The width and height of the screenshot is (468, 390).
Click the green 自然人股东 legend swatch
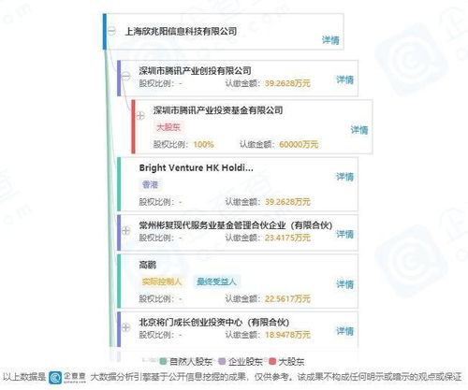tap(163, 361)
